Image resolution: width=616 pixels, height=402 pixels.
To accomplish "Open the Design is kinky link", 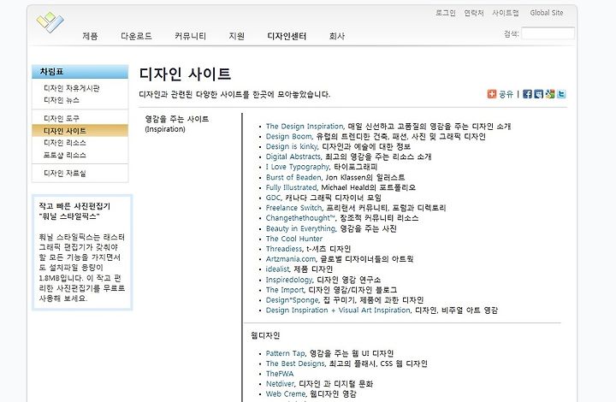I will [292, 146].
